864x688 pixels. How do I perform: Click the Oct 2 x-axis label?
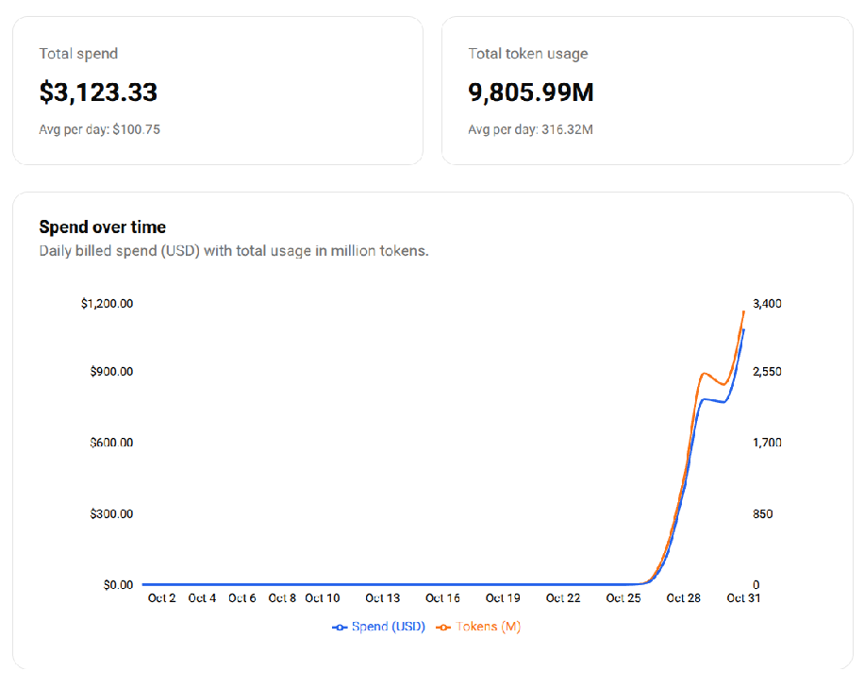tap(162, 598)
